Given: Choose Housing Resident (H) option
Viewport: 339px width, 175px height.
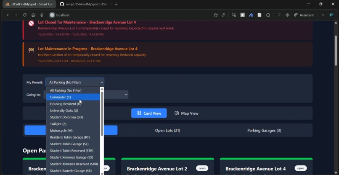Looking at the screenshot, I should pos(73,104).
